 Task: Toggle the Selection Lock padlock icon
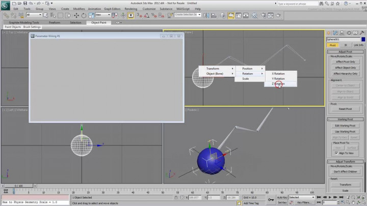pos(176,197)
